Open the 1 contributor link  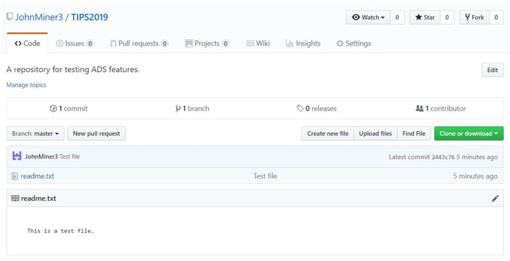pos(441,108)
